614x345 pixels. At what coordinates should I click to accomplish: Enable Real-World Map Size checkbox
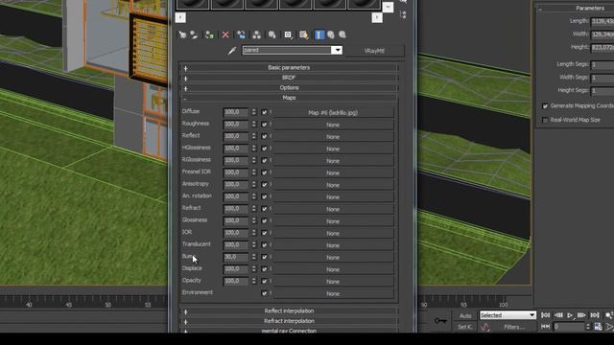(545, 120)
